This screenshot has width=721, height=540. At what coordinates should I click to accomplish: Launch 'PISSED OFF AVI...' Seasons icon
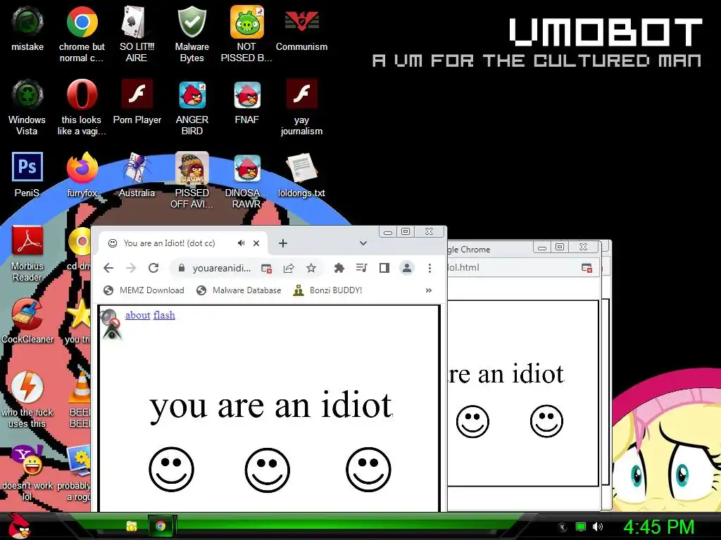pyautogui.click(x=192, y=181)
